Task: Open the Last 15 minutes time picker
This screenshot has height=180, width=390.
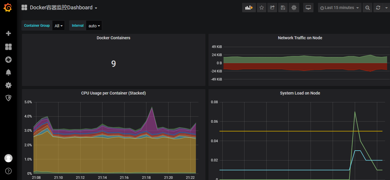Action: (339, 8)
